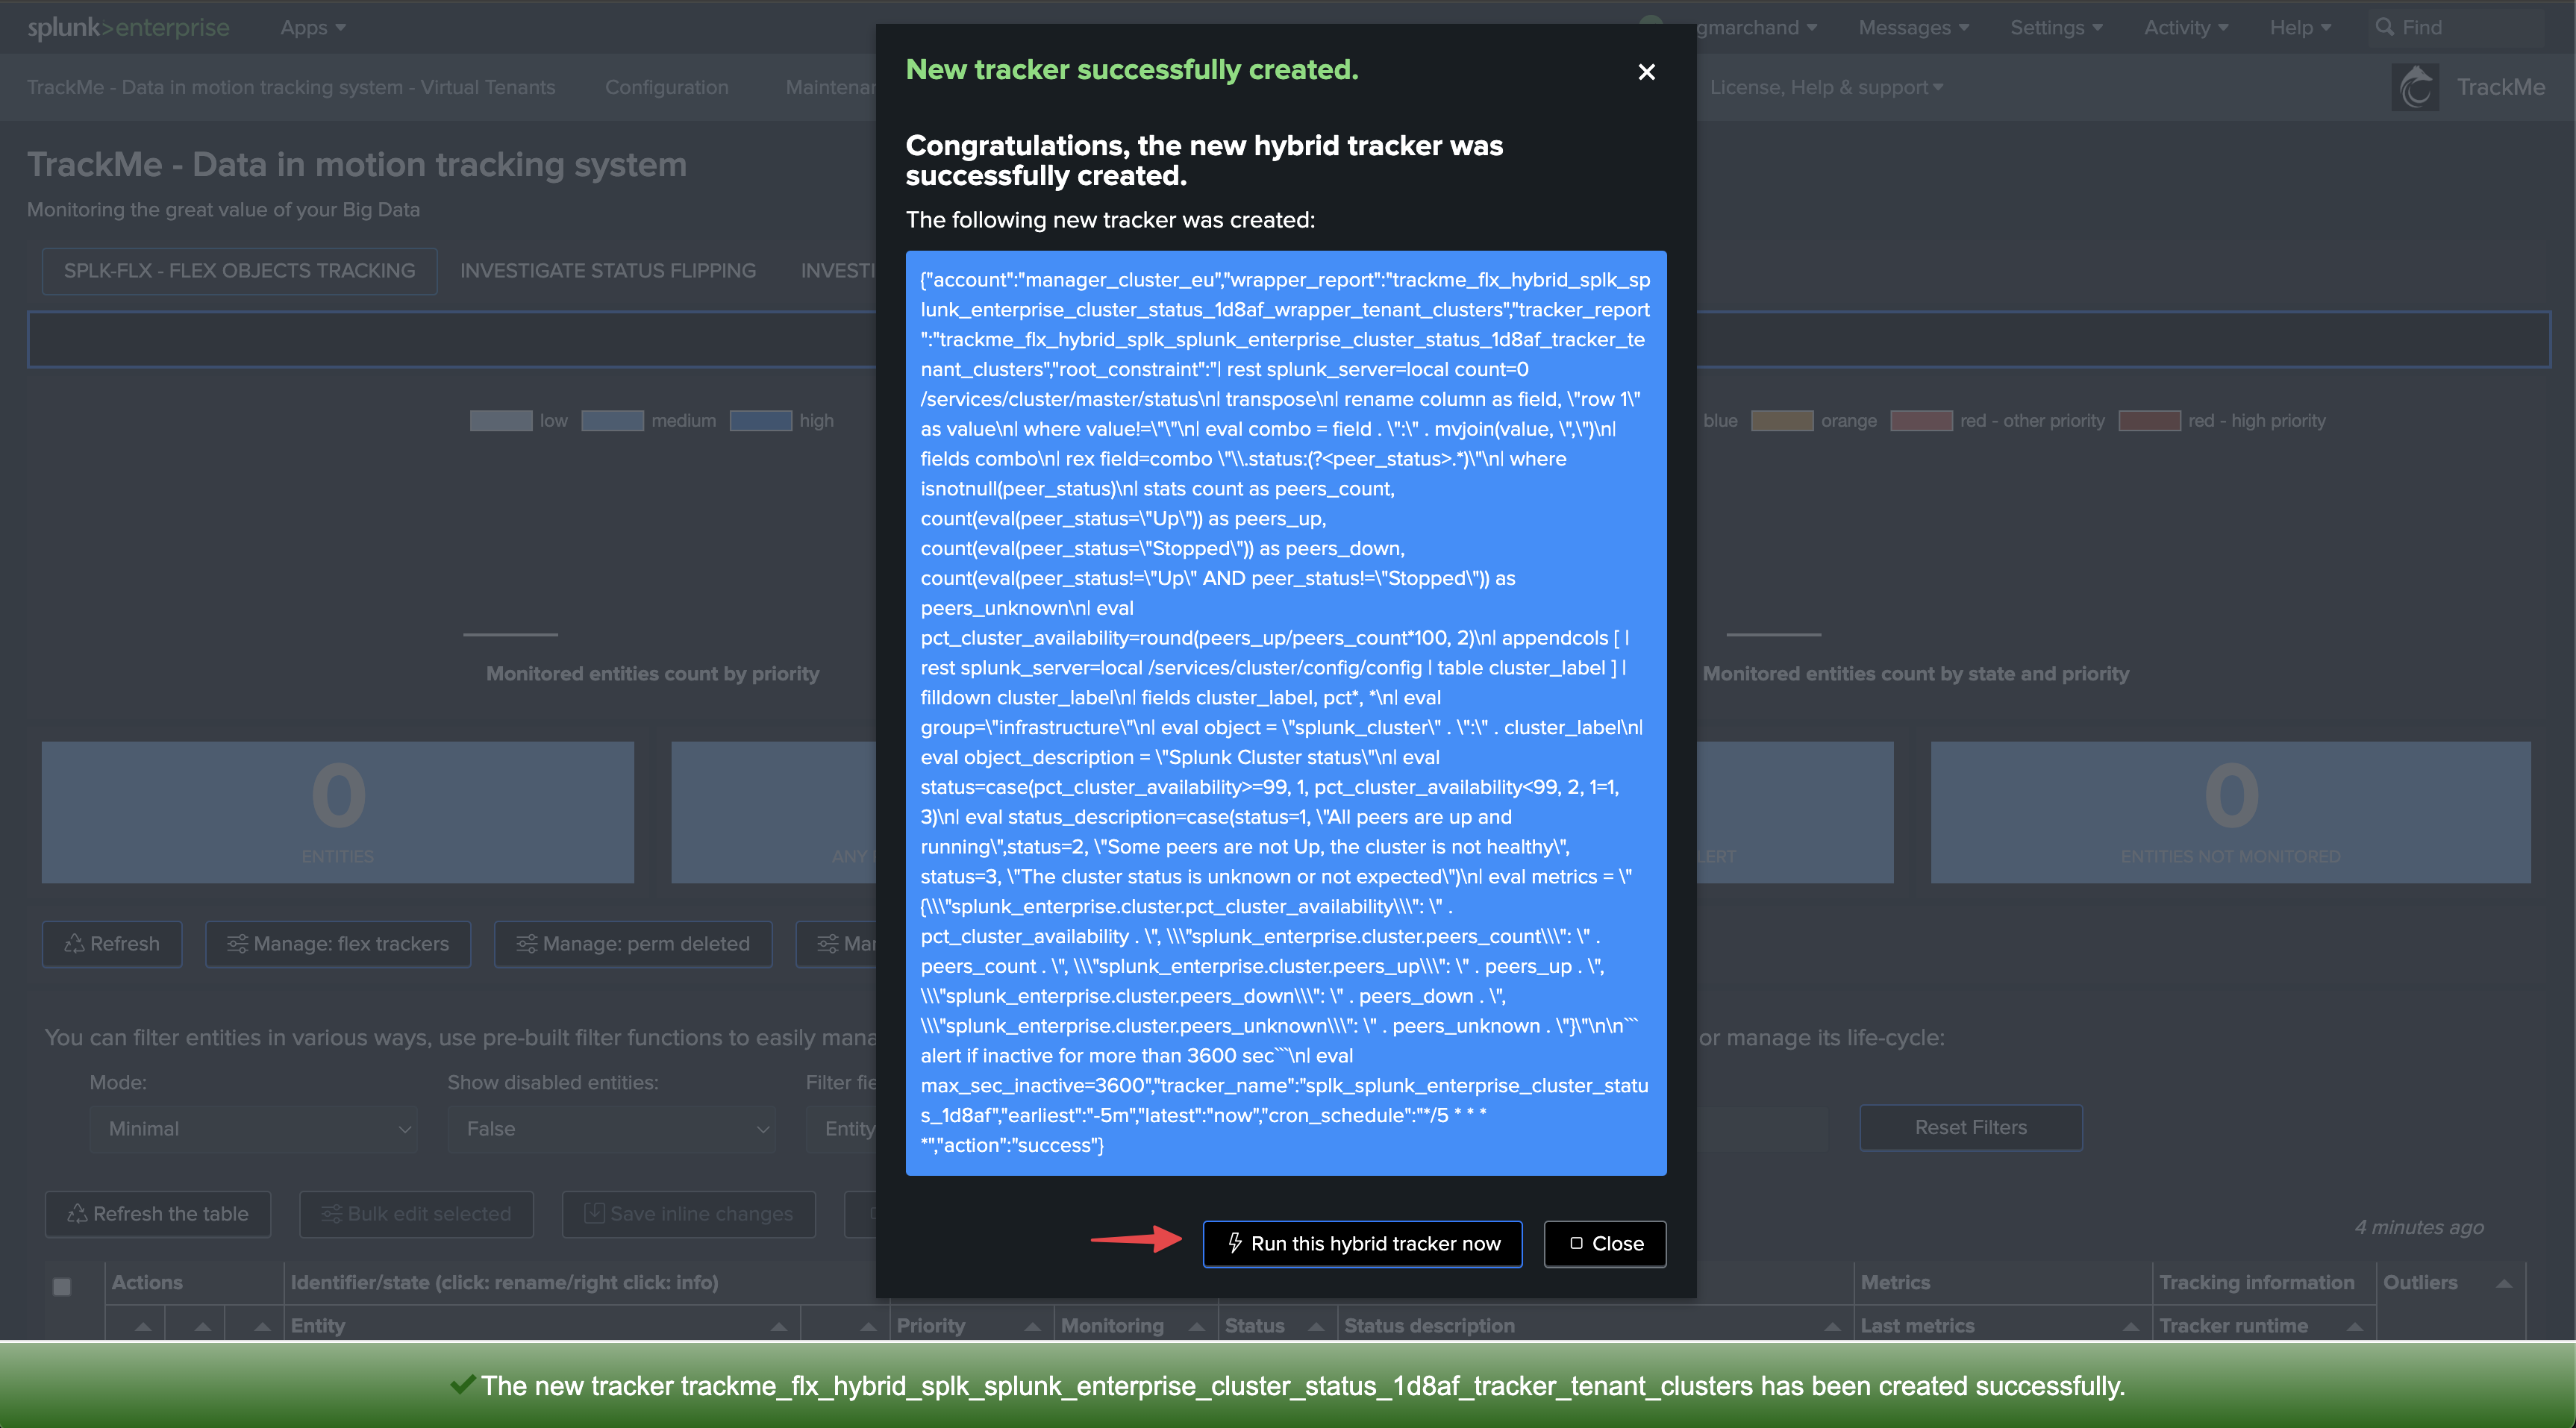Click the Reset Filters button

click(1970, 1127)
